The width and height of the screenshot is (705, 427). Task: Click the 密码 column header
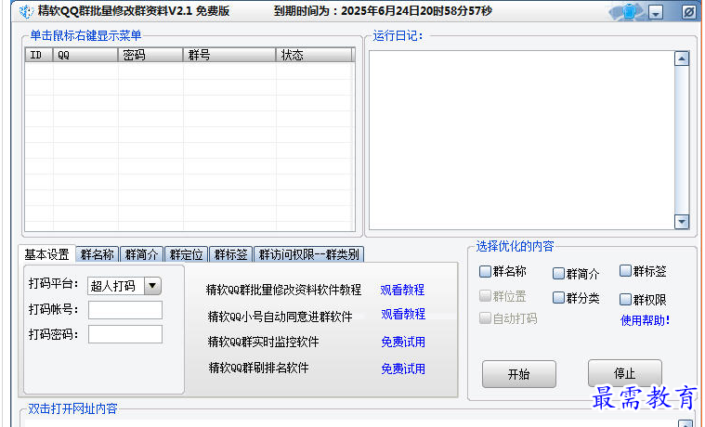point(150,55)
